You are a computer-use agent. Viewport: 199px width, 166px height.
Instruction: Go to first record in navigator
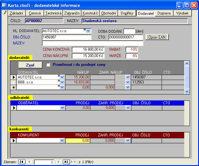22,162
